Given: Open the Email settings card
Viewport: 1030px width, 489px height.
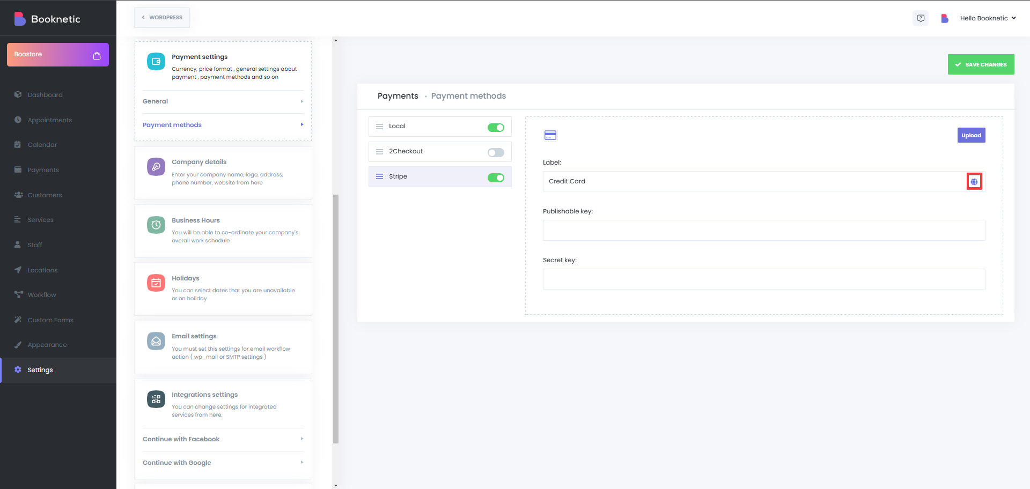Looking at the screenshot, I should (x=223, y=347).
